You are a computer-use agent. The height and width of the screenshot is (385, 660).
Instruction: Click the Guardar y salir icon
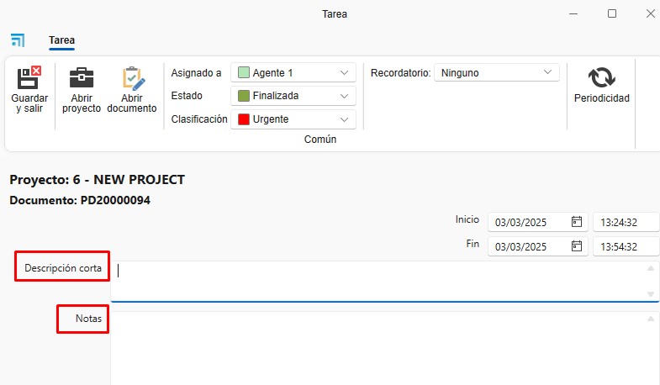pyautogui.click(x=29, y=77)
